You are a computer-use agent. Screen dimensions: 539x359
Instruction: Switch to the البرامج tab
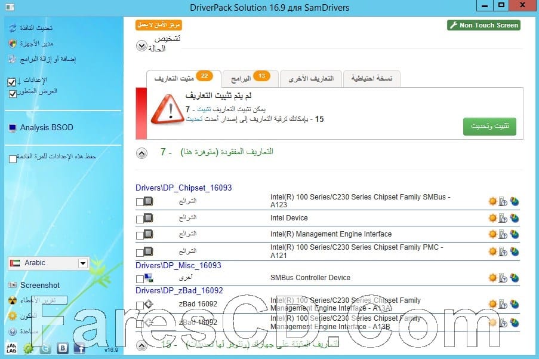point(251,78)
